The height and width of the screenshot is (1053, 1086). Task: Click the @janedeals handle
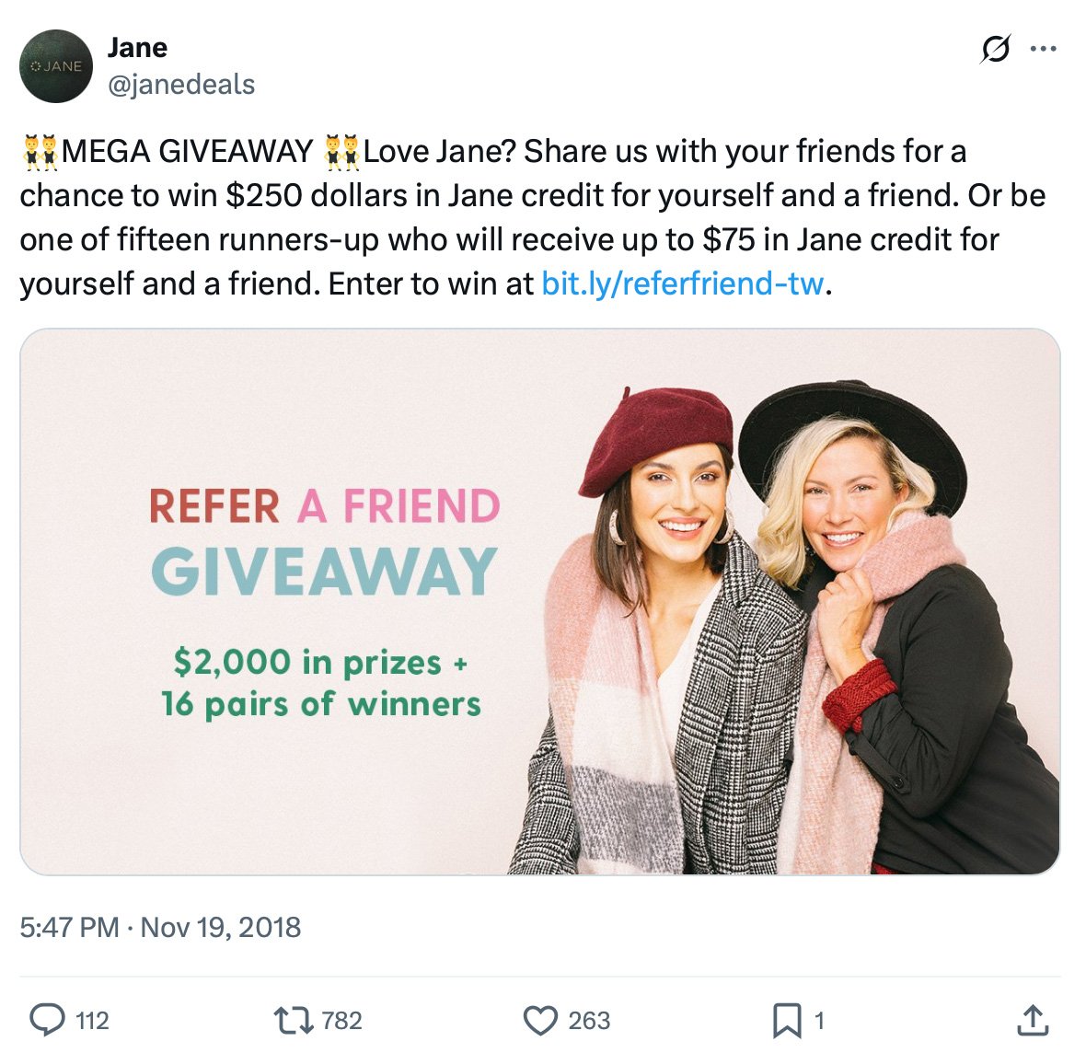pyautogui.click(x=181, y=85)
